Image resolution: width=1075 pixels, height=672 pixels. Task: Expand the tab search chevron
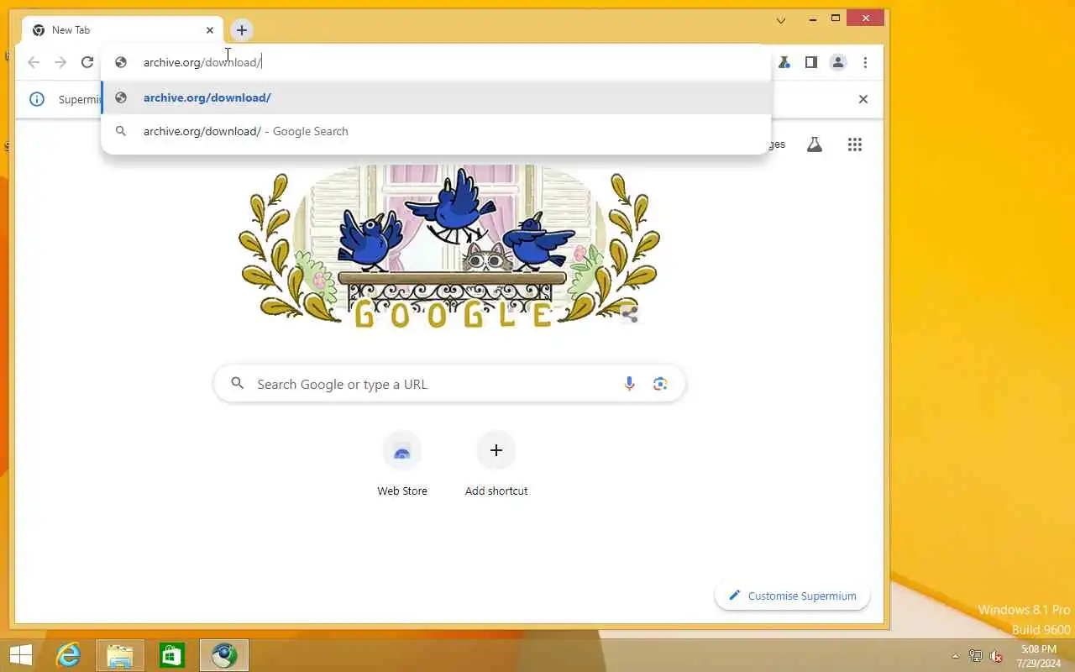781,20
